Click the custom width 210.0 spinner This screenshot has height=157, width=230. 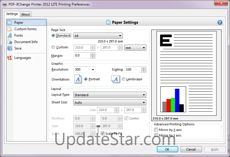(x=93, y=48)
